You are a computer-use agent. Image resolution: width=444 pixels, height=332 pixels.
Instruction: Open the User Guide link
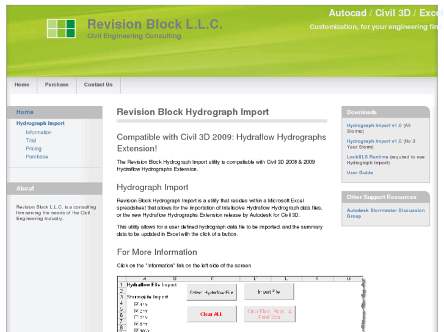point(360,172)
